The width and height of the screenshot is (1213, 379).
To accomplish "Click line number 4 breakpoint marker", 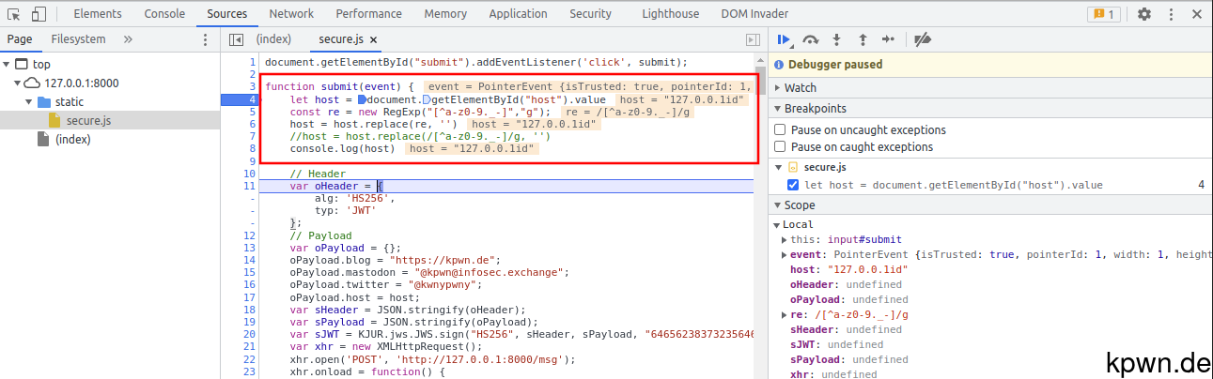I will pos(239,99).
